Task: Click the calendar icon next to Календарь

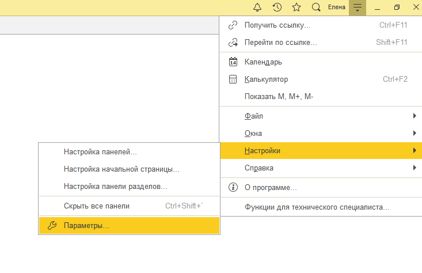Action: pyautogui.click(x=233, y=62)
